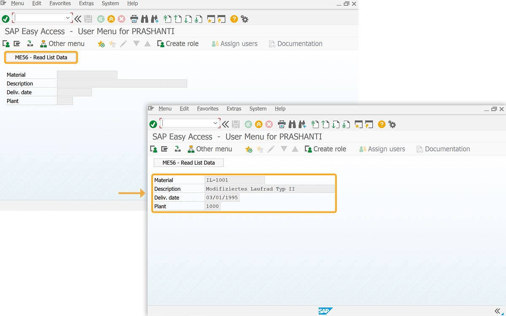Click Business Workplace icon in front window

click(x=178, y=149)
